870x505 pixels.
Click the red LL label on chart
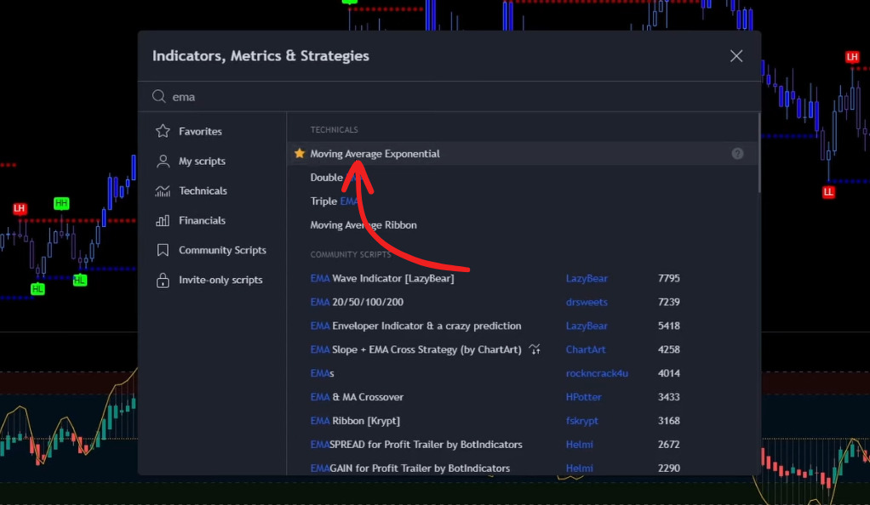point(828,192)
